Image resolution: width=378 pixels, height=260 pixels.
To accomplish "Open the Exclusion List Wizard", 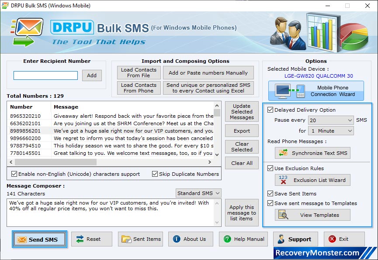I will click(x=312, y=180).
